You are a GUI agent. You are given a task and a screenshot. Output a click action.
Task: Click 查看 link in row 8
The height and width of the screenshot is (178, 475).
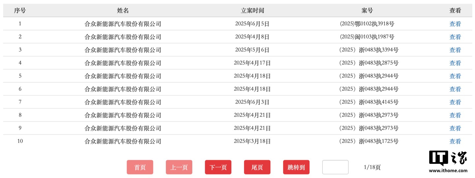click(x=455, y=115)
